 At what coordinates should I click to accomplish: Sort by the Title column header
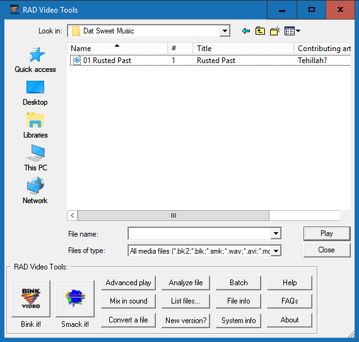click(244, 49)
